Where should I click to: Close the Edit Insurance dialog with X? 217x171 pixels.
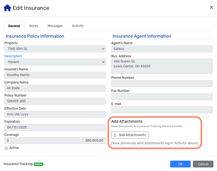[211, 7]
